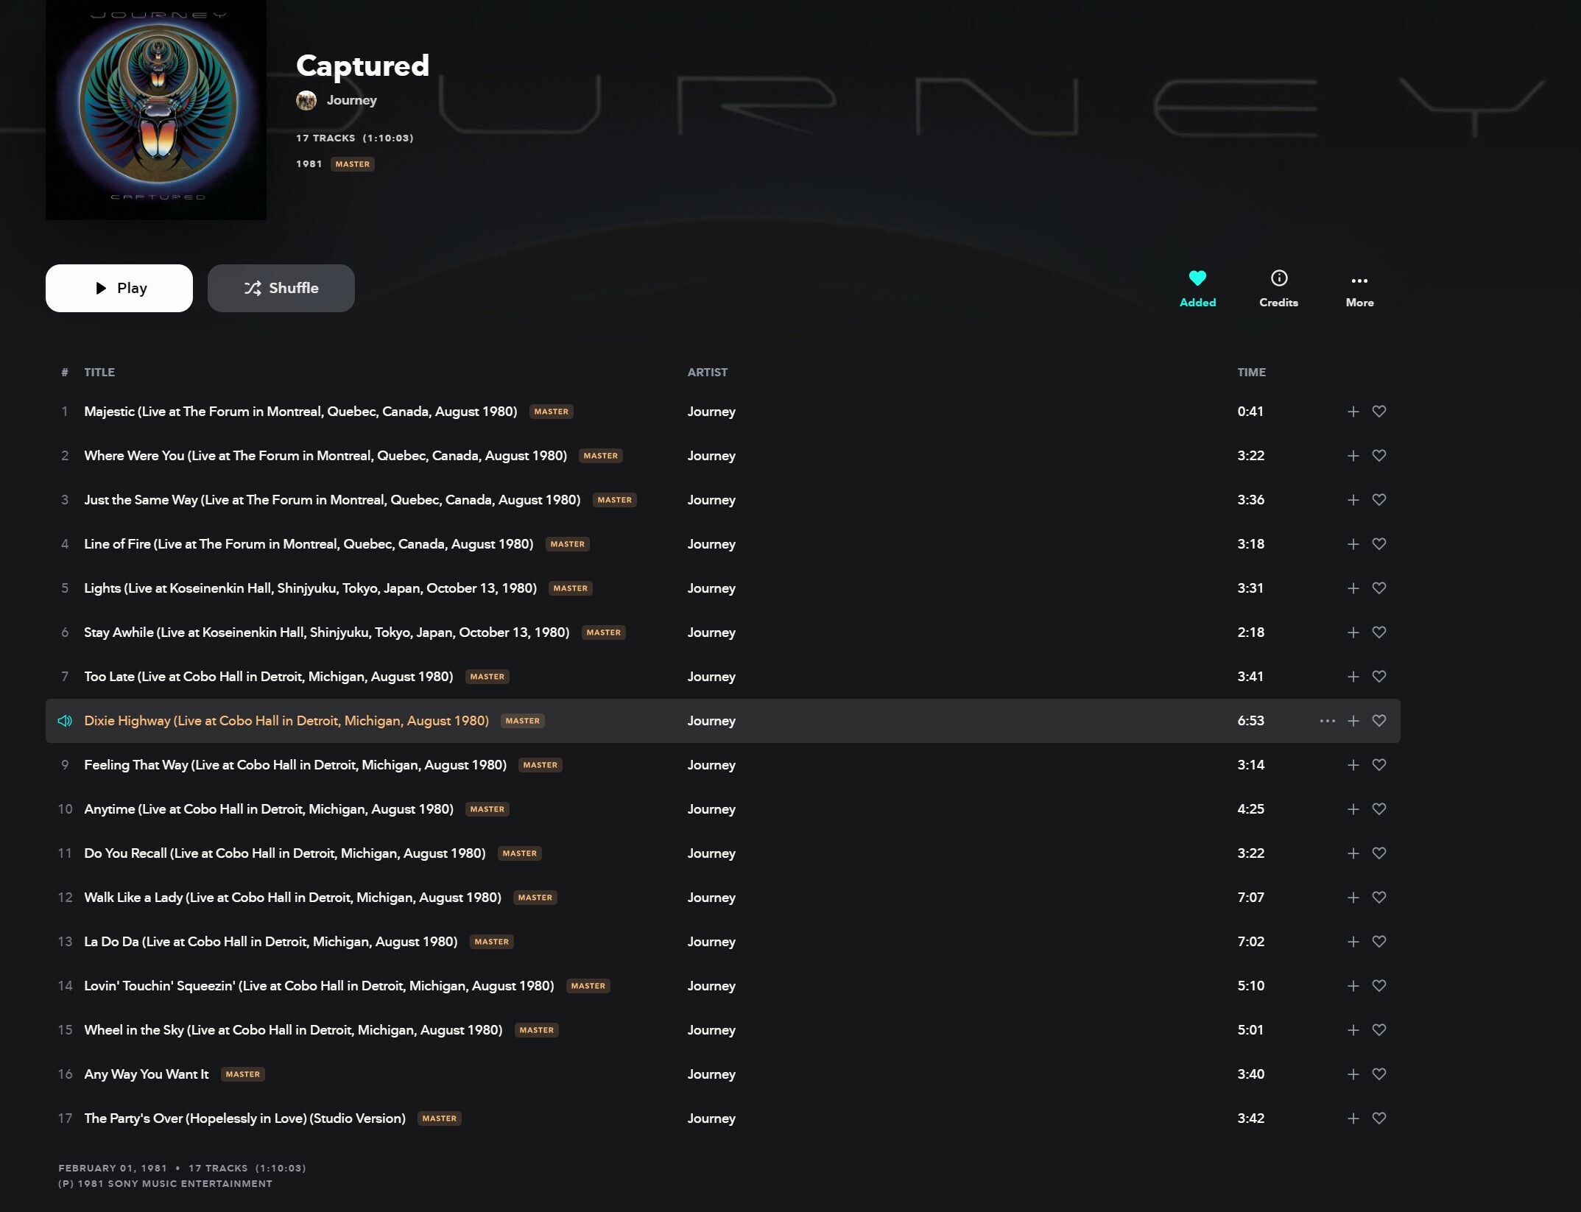The height and width of the screenshot is (1212, 1581).
Task: Favorite Any Way You Want It track
Action: pyautogui.click(x=1379, y=1074)
